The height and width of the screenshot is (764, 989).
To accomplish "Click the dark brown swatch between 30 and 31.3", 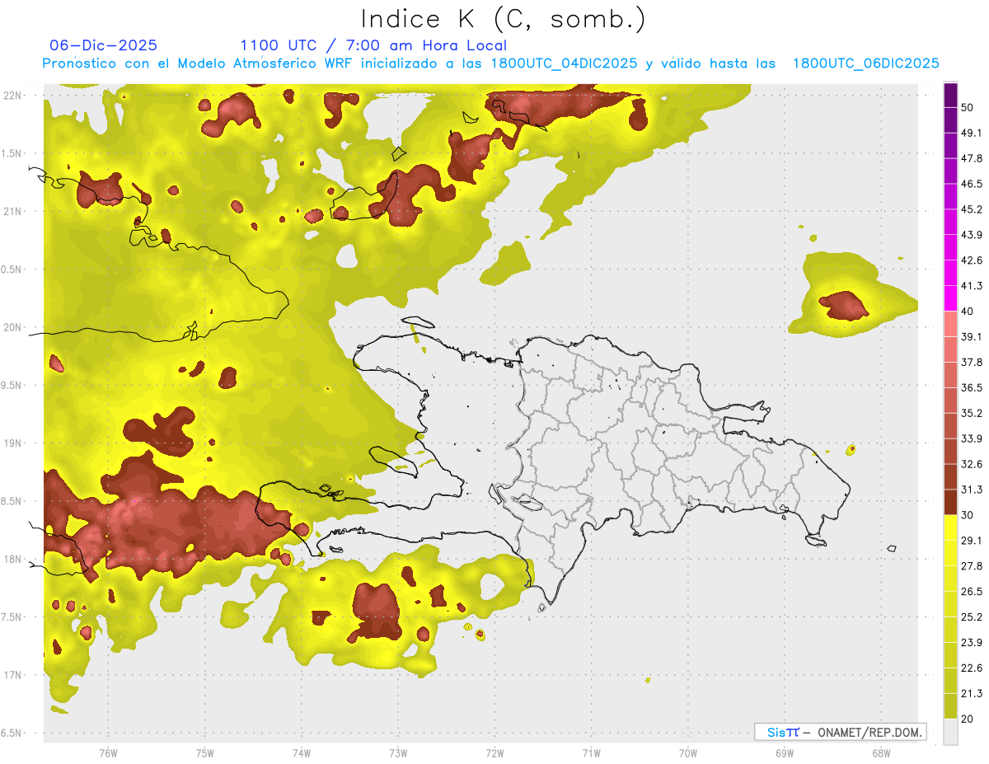I will pyautogui.click(x=950, y=502).
